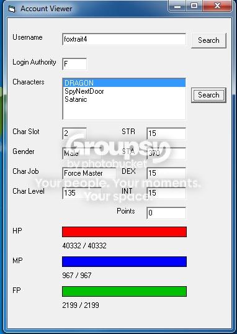
Task: Click the green FP progress bar
Action: tap(124, 291)
